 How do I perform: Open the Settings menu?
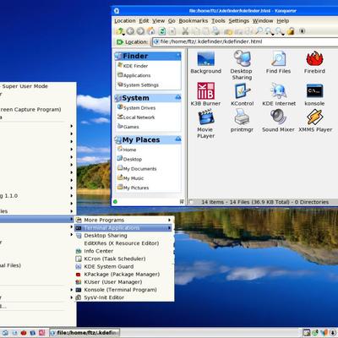239,21
